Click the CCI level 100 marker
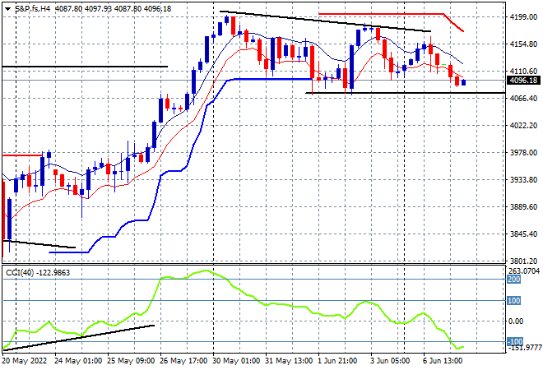 513,300
